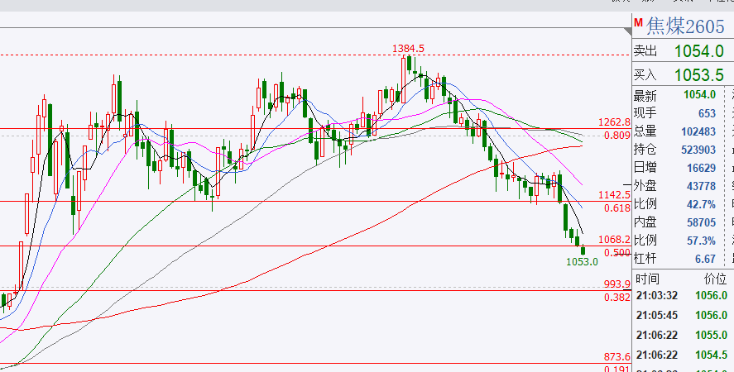
Task: Click the gray corner triangle atop the chart
Action: point(628,31)
